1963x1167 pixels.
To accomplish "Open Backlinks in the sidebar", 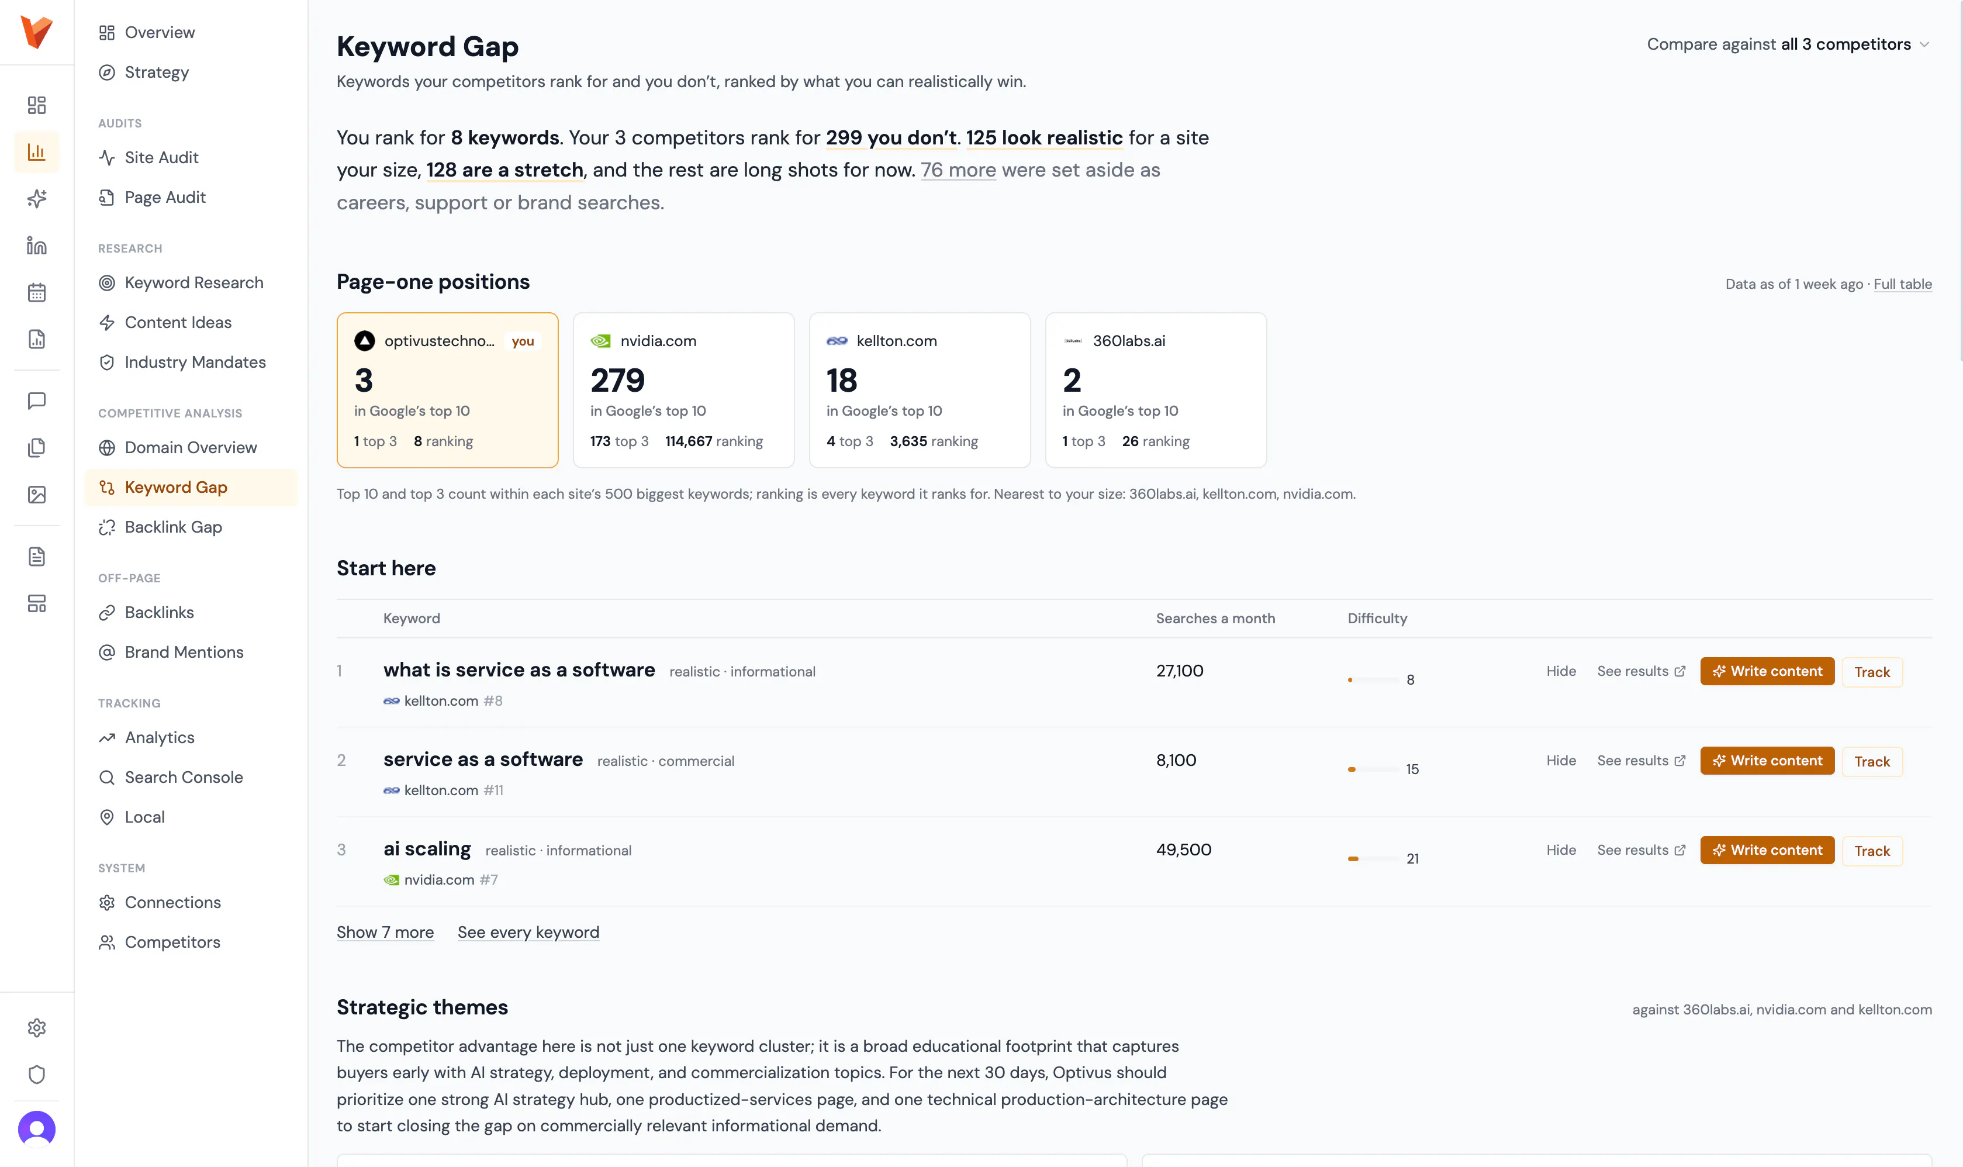I will click(191, 613).
